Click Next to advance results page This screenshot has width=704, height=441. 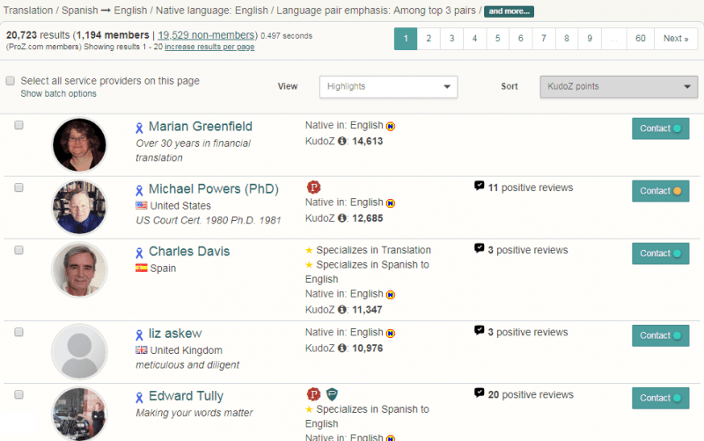tap(676, 39)
